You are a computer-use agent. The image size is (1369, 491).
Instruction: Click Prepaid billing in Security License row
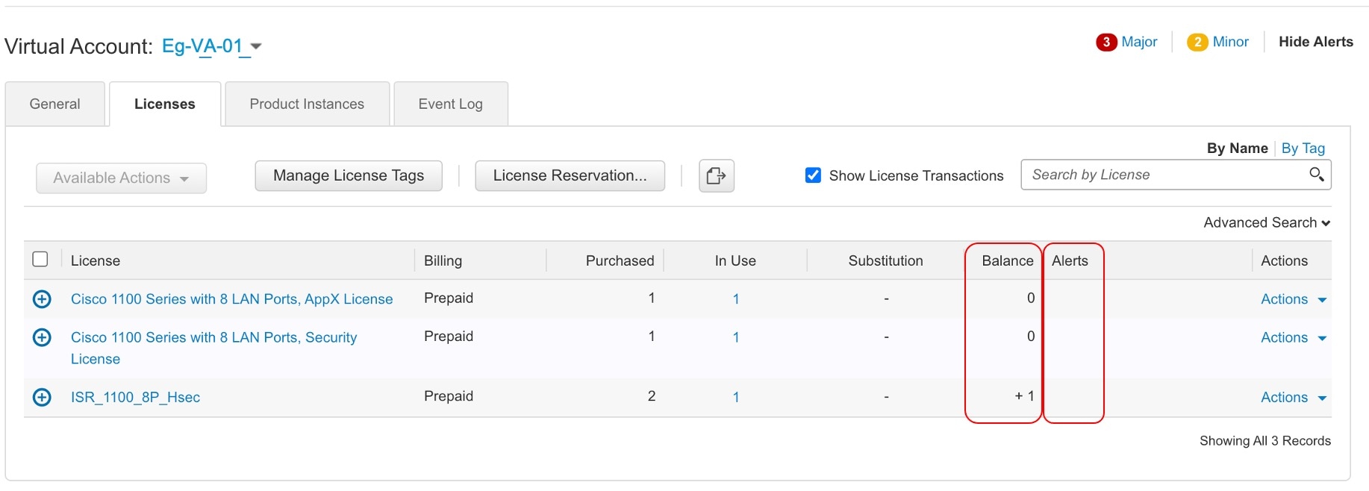[x=449, y=337]
